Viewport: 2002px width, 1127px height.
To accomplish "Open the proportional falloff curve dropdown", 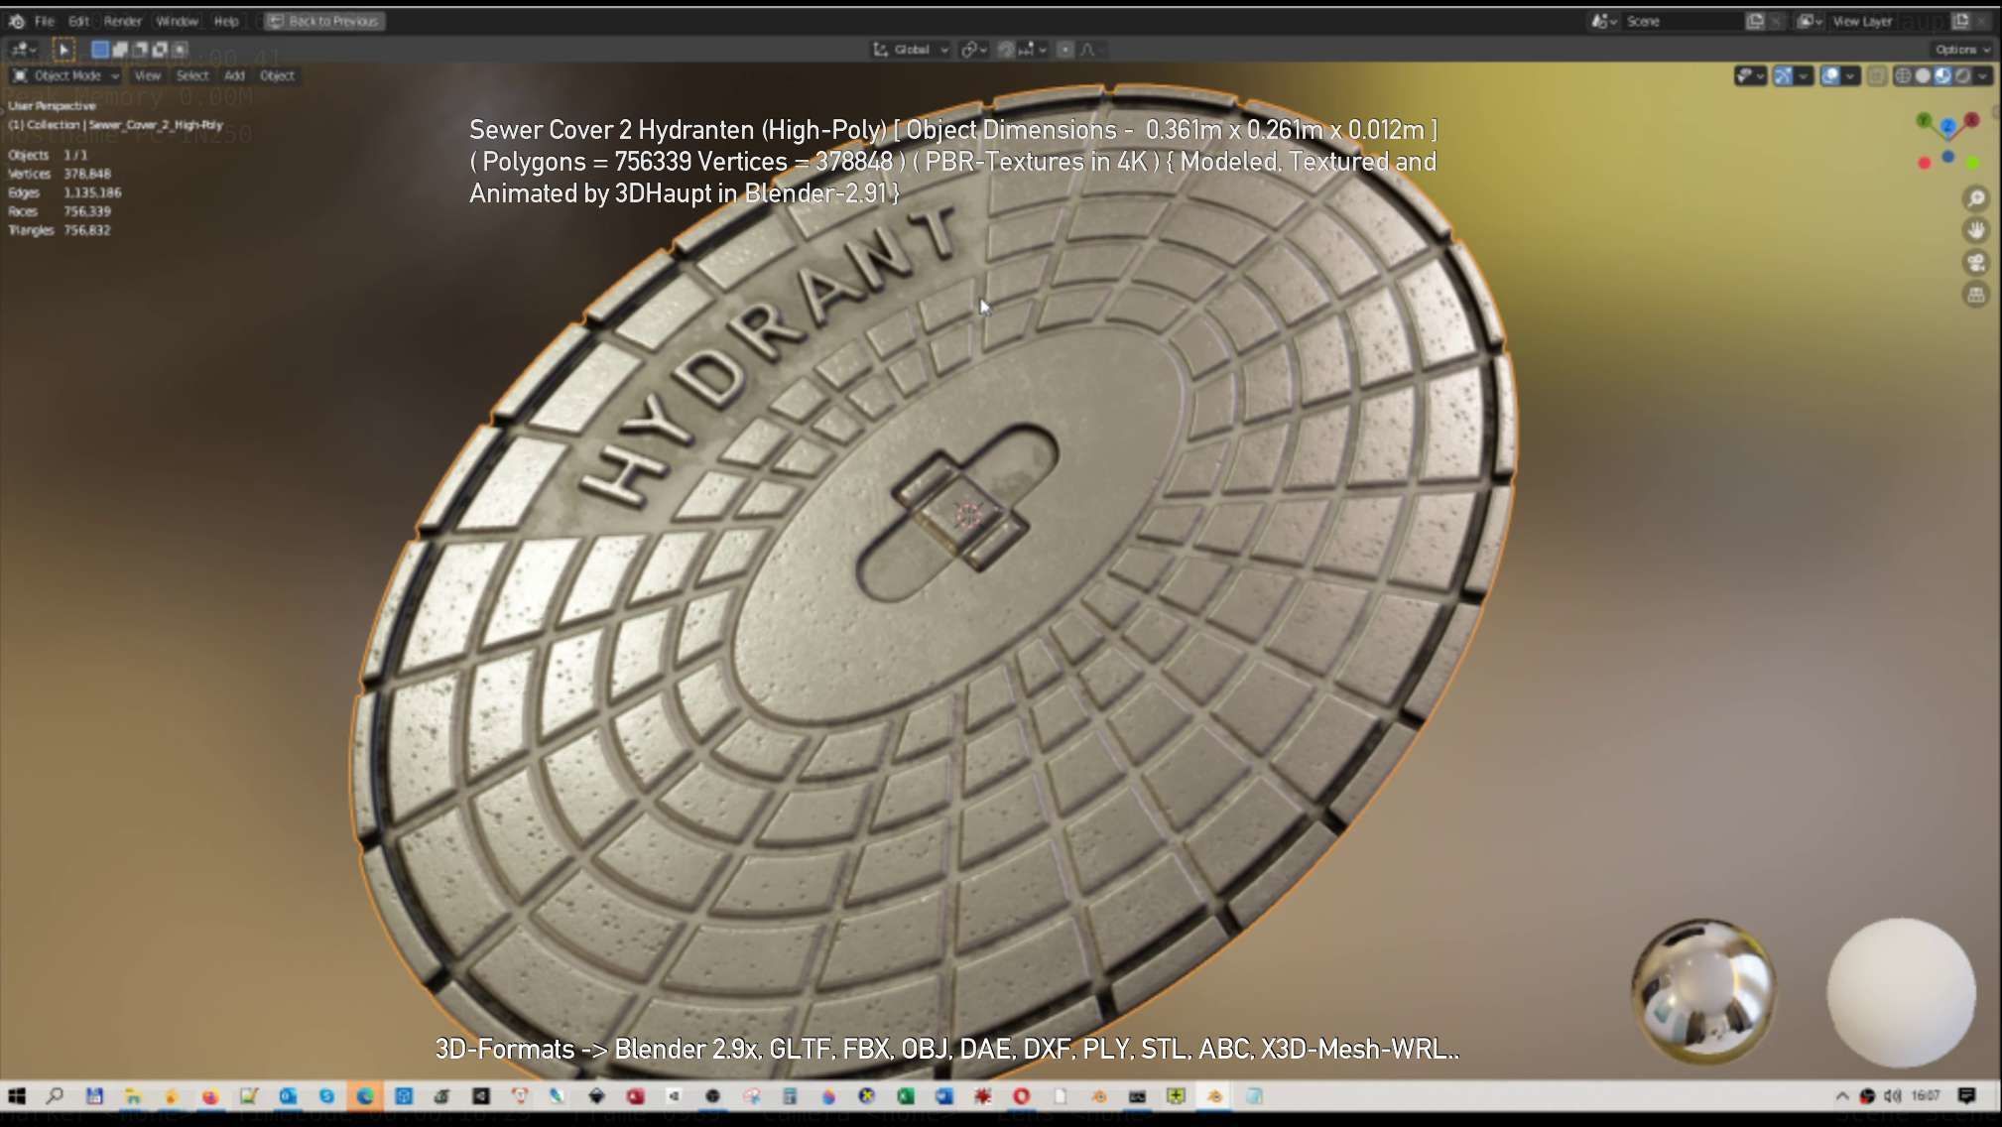I will (x=1091, y=50).
